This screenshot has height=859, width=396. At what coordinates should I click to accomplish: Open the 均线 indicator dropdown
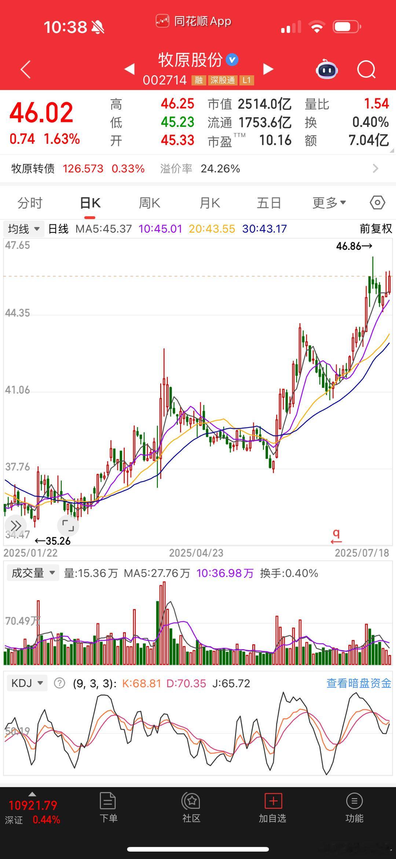pyautogui.click(x=24, y=229)
